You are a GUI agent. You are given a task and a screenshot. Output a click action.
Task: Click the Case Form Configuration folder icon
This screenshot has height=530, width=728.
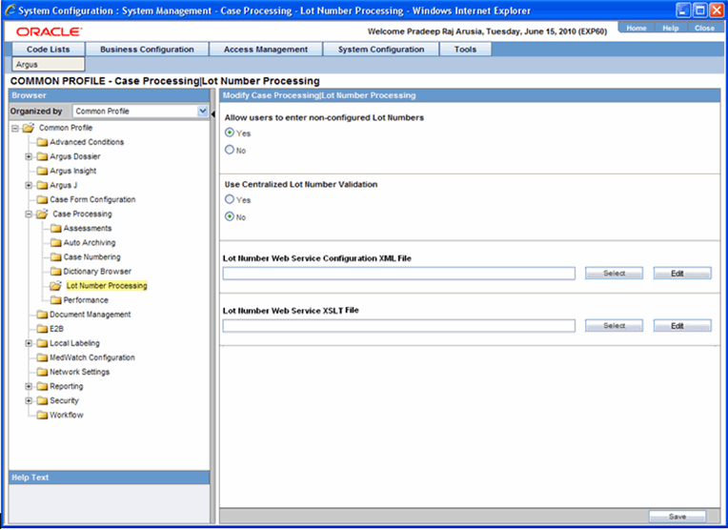(42, 200)
